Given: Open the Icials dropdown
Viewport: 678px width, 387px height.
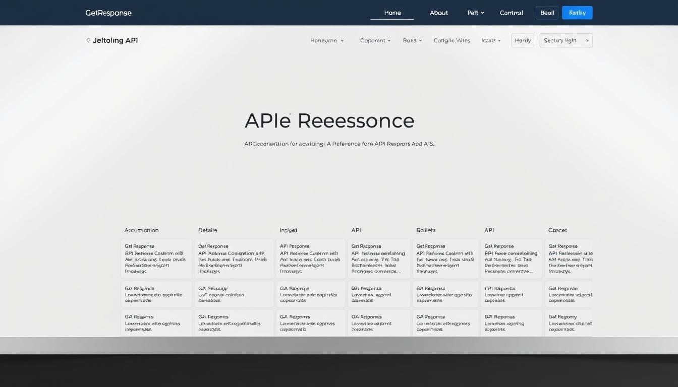Looking at the screenshot, I should [490, 40].
